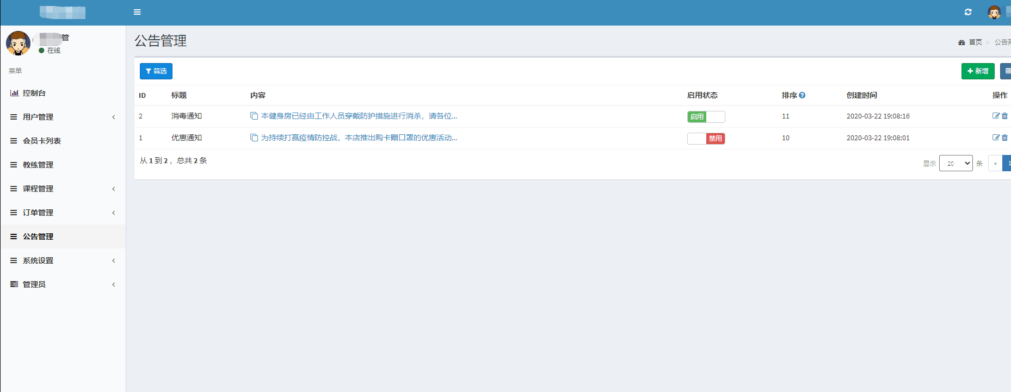Go to 会员卡列表 in sidebar
This screenshot has width=1011, height=392.
coord(63,141)
